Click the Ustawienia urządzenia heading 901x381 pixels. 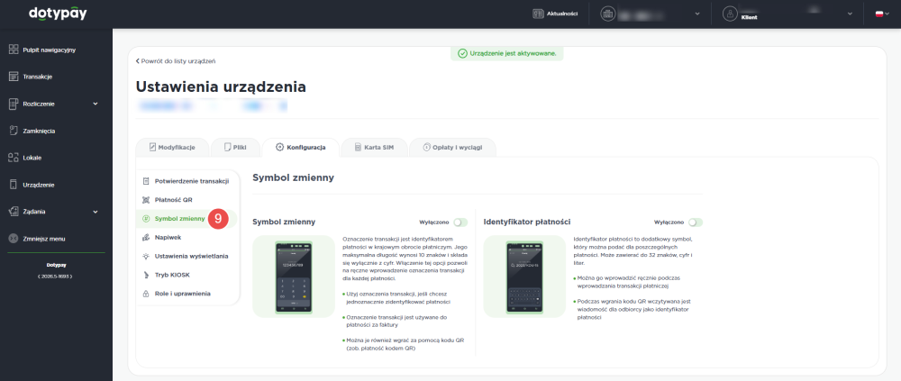(x=221, y=86)
